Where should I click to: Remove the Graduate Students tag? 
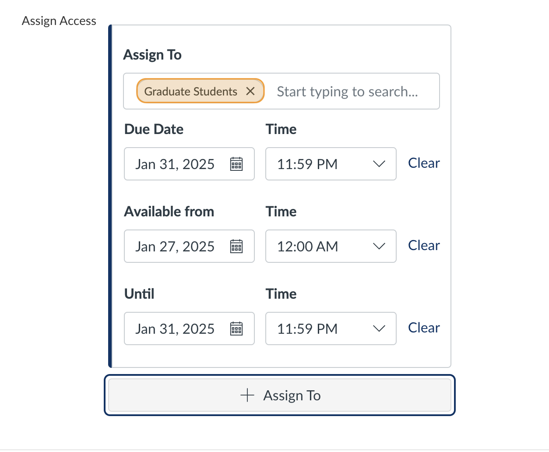pos(250,91)
